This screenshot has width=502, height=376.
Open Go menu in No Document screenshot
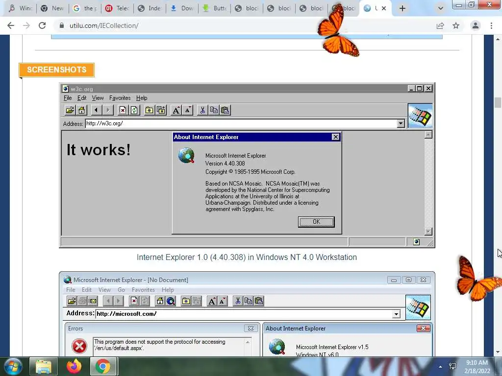pos(121,290)
